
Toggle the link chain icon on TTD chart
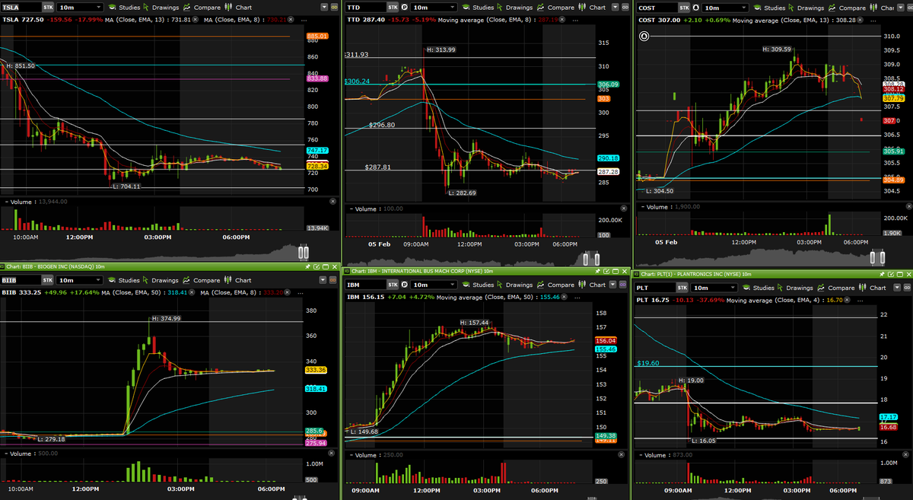pyautogui.click(x=625, y=8)
